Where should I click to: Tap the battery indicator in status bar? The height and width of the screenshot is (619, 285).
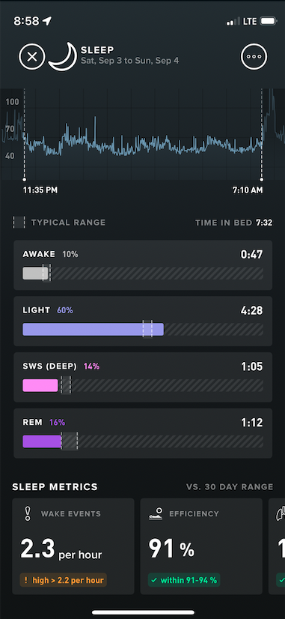pos(269,21)
